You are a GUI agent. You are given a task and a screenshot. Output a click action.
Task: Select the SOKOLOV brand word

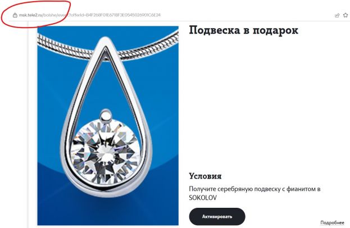(203, 198)
